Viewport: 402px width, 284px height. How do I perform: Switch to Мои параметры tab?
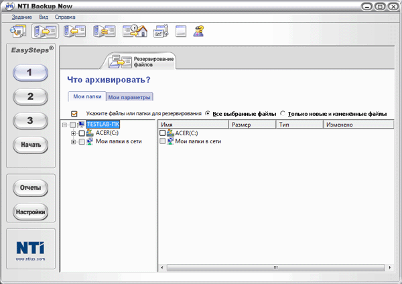129,97
